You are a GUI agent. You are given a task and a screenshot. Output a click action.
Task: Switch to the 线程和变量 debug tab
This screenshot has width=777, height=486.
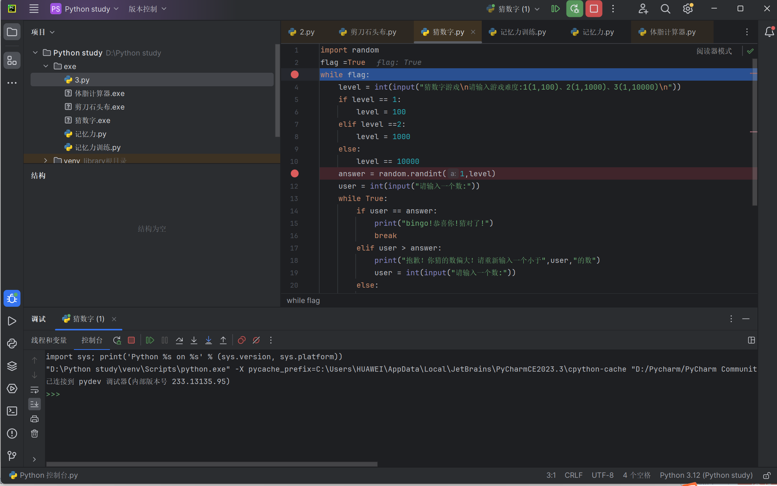point(49,340)
